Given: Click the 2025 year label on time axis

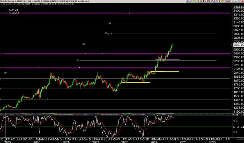Looking at the screenshot, I should pos(183,142).
